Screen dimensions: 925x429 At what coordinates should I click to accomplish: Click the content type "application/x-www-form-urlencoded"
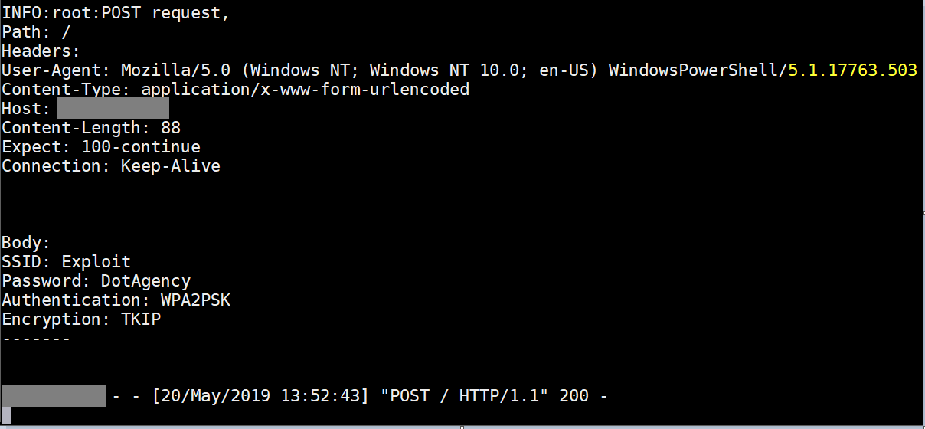(305, 90)
